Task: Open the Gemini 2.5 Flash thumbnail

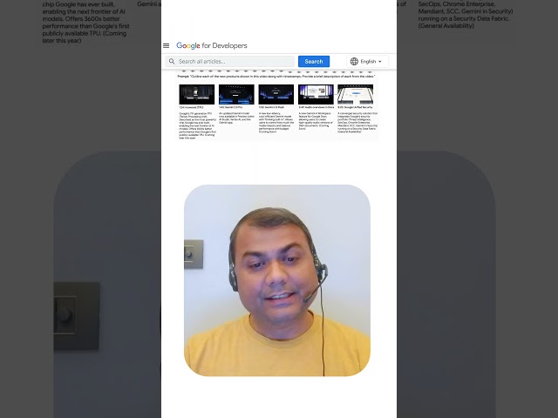Action: click(x=276, y=94)
